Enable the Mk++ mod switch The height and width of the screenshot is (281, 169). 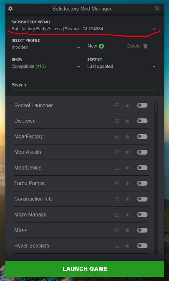tap(142, 230)
